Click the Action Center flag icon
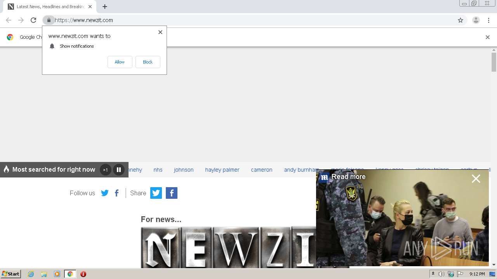 click(460, 274)
